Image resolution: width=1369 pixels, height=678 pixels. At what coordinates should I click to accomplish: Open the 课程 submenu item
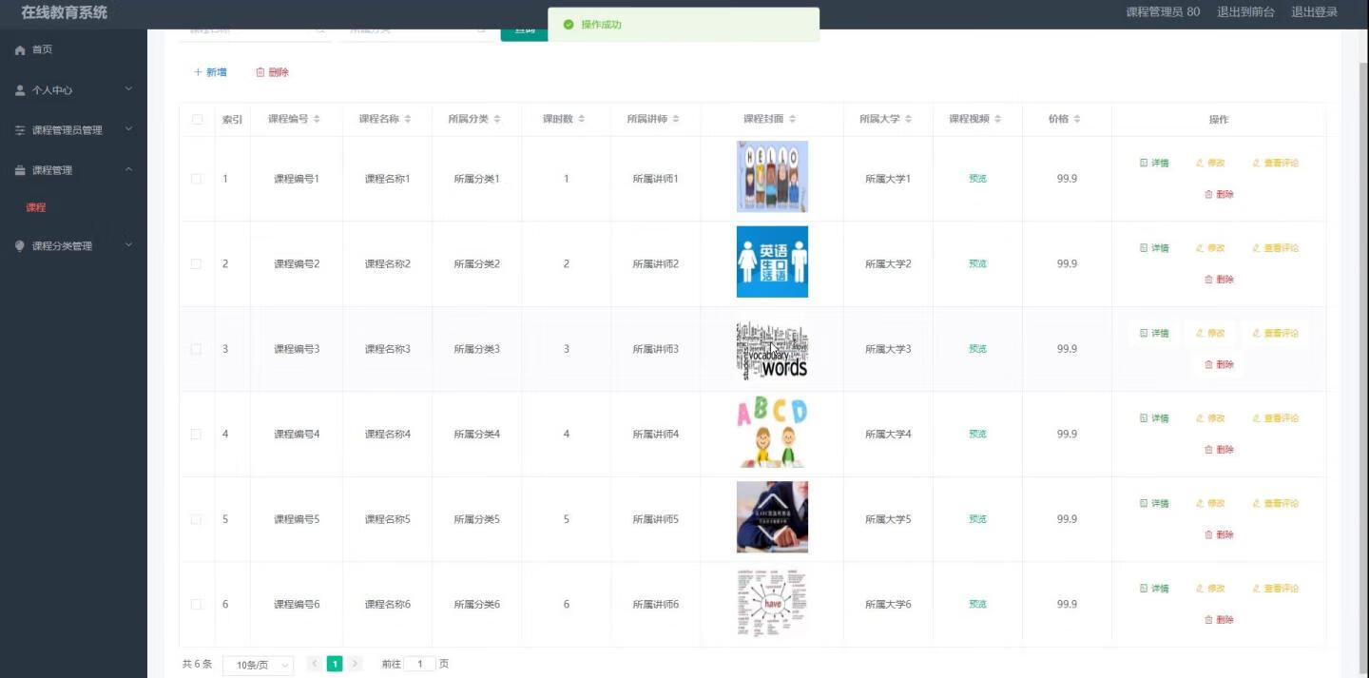tap(36, 207)
